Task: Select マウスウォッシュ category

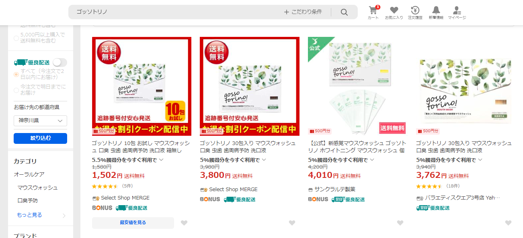Action: pos(37,188)
